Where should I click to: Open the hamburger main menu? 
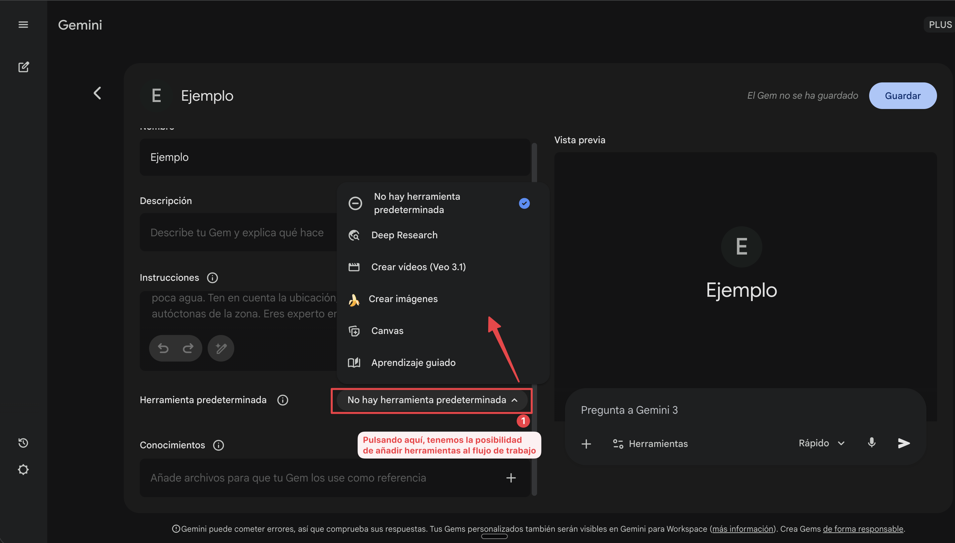tap(23, 25)
